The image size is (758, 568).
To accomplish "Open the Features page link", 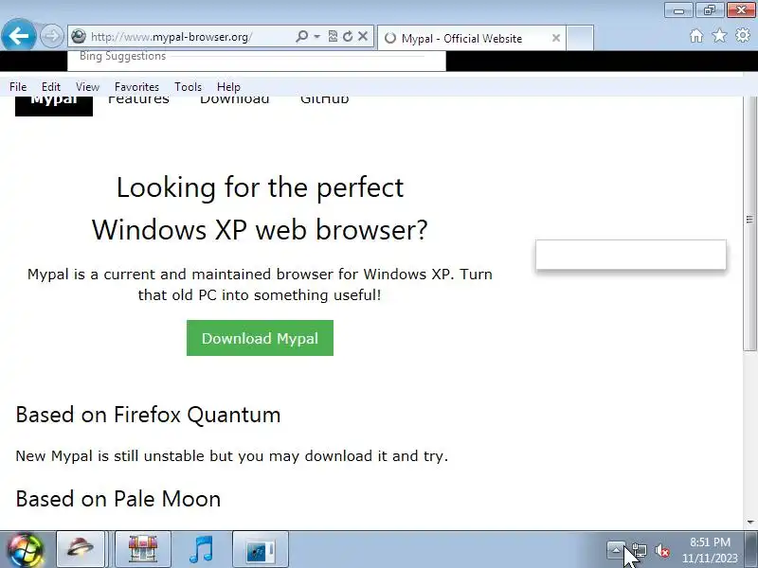I will pyautogui.click(x=138, y=100).
